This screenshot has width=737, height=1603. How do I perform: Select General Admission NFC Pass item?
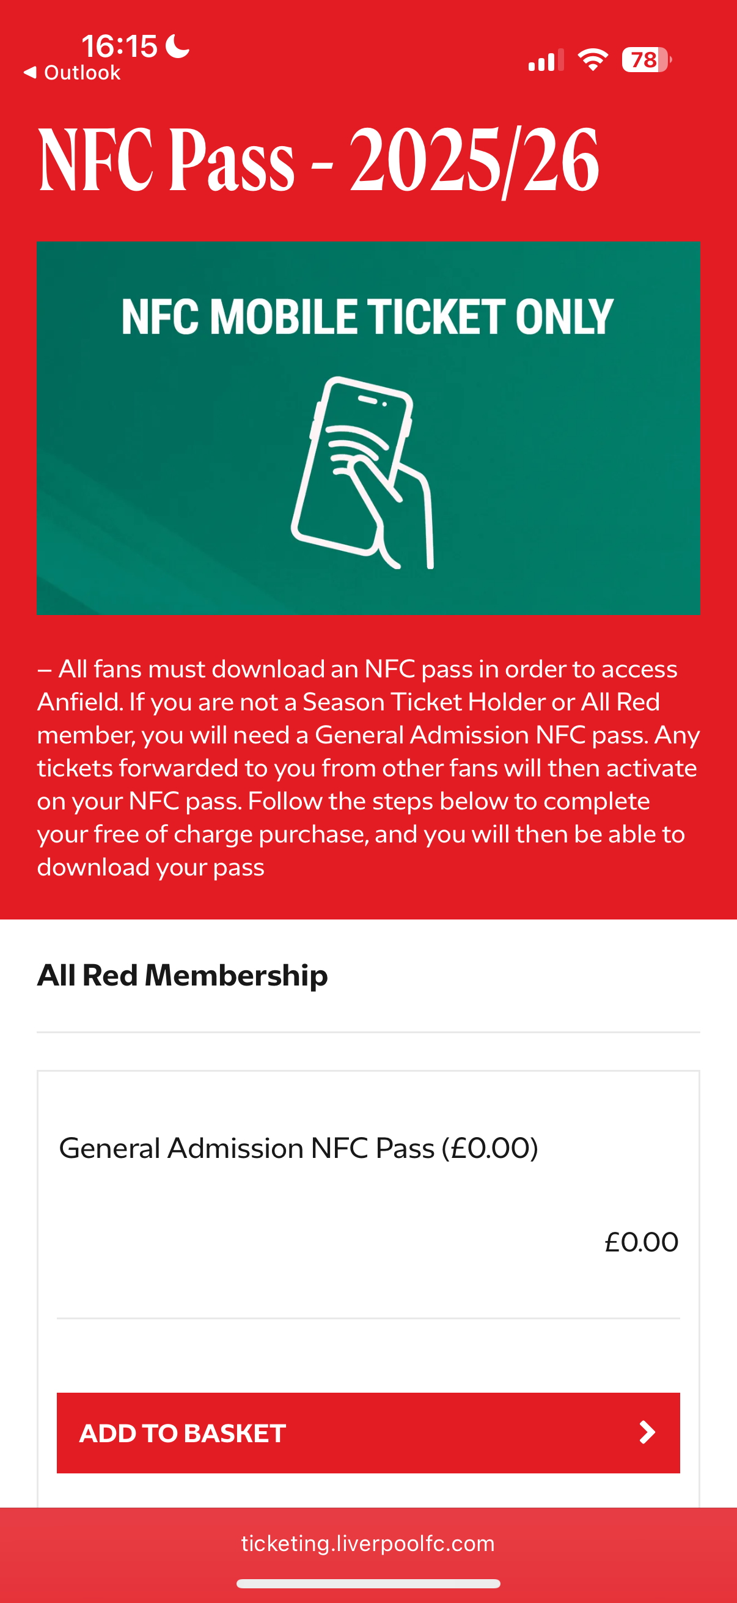click(x=299, y=1148)
